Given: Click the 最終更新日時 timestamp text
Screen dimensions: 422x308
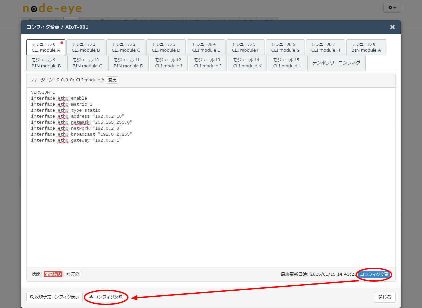Looking at the screenshot, I should [319, 274].
